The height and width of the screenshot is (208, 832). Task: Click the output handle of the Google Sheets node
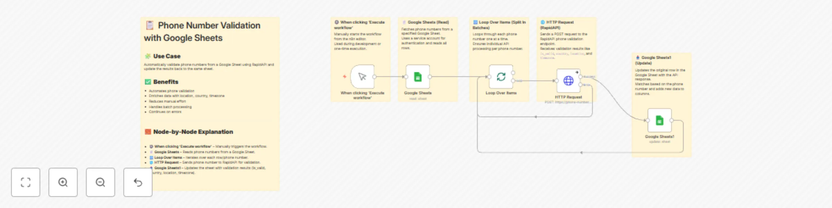point(430,77)
